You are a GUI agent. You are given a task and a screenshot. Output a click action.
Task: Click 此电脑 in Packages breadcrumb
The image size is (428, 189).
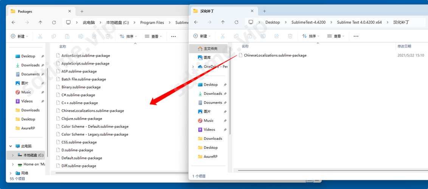(89, 23)
